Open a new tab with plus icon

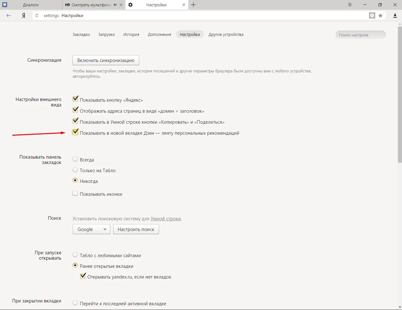(193, 5)
